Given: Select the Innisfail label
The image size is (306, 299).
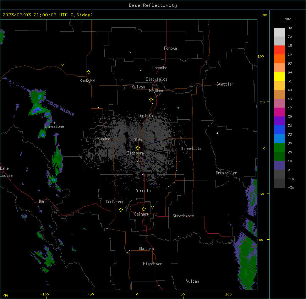Looking at the screenshot, I should click(147, 116).
